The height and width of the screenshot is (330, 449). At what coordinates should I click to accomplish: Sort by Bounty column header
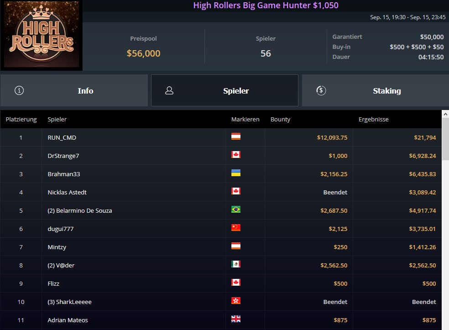pyautogui.click(x=280, y=120)
